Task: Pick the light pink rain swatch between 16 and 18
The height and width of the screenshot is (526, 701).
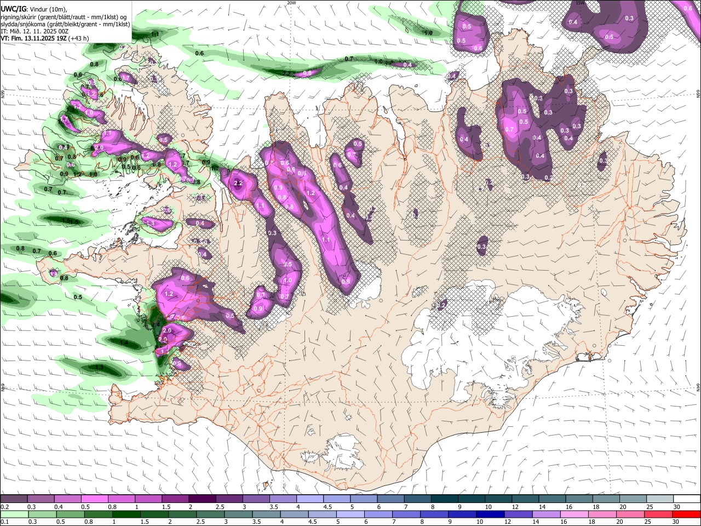Action: [574, 514]
